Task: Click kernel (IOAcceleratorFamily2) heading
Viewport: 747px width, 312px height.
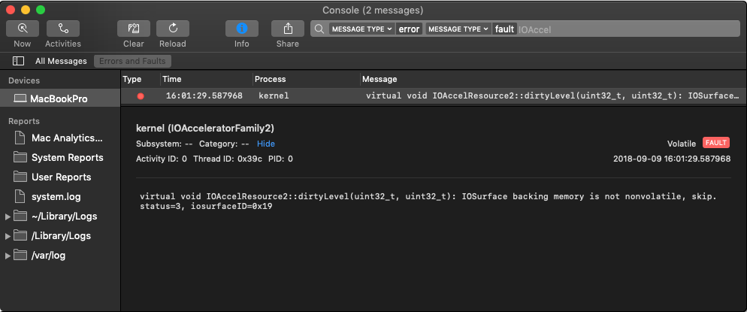Action: point(205,128)
